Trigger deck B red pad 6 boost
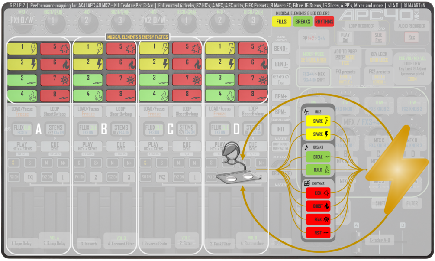Screen dimensions: 435x261 pyautogui.click(x=121, y=64)
